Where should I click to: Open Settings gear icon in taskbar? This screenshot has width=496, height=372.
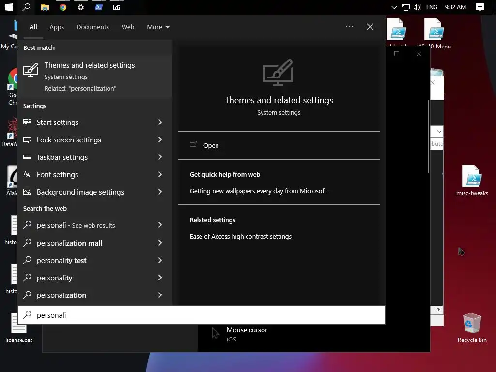pyautogui.click(x=81, y=7)
